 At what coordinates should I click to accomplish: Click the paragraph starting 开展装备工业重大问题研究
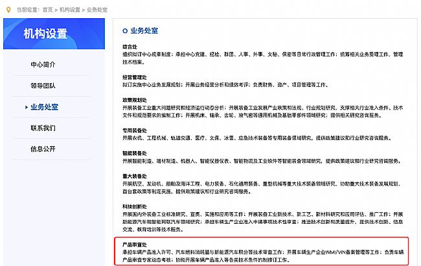pyautogui.click(x=263, y=112)
